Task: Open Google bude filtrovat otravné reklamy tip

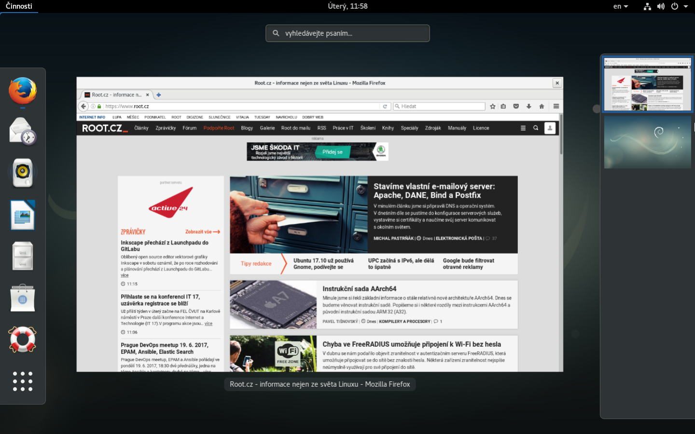Action: pyautogui.click(x=469, y=264)
